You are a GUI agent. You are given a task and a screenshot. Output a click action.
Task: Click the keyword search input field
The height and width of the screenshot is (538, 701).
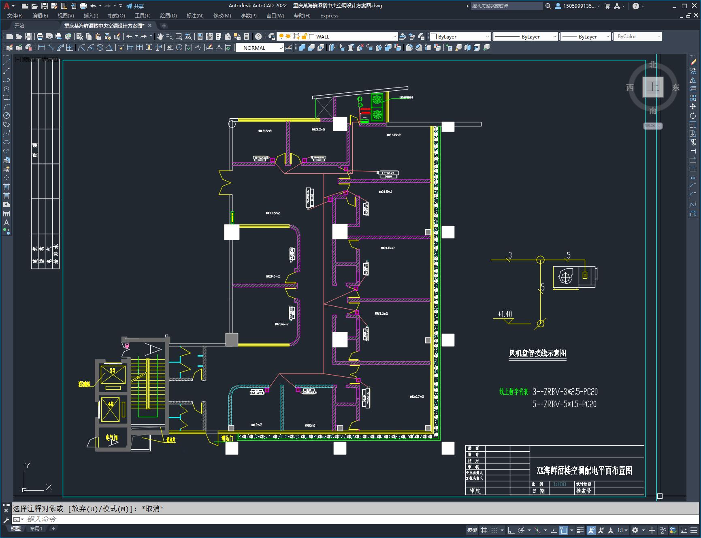(507, 6)
